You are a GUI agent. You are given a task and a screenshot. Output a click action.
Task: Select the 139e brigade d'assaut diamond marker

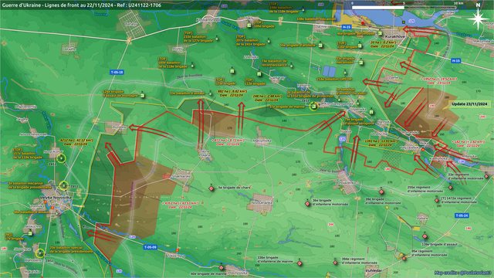425,236
